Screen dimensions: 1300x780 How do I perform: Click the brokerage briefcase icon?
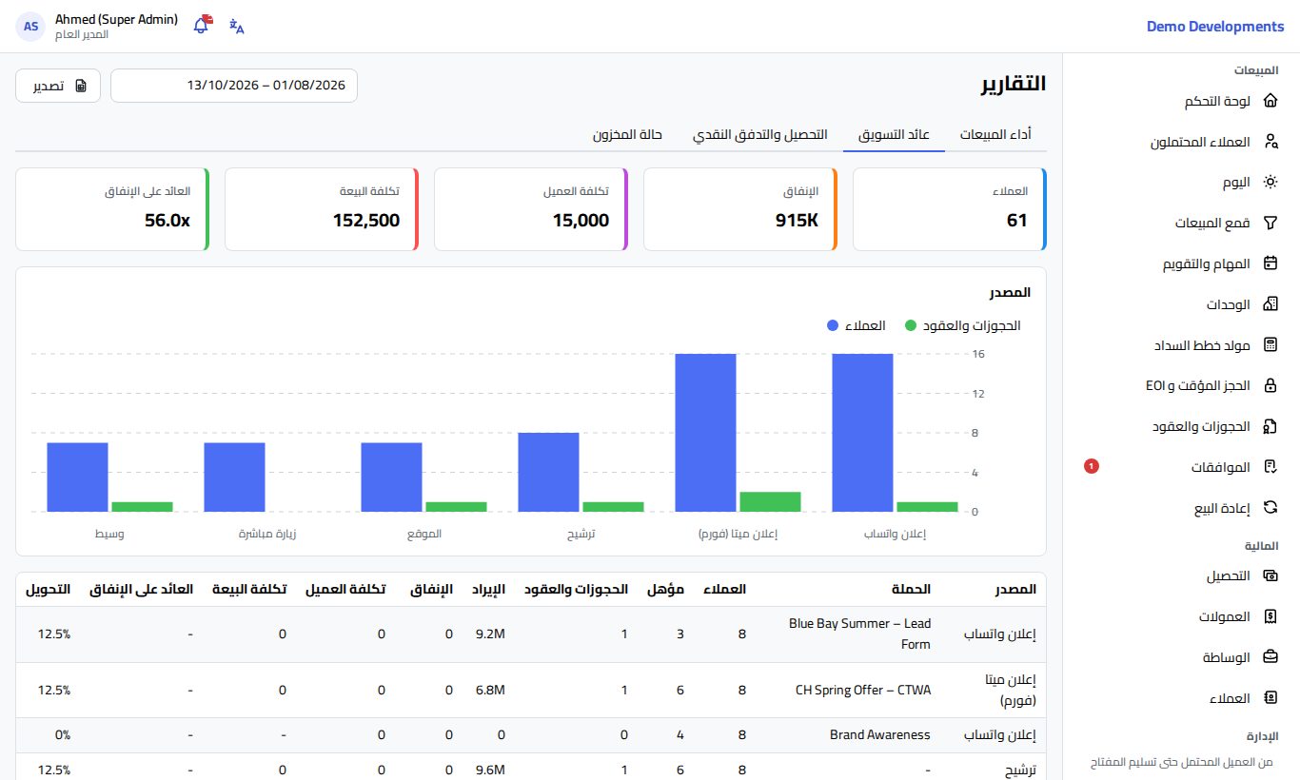(x=1270, y=657)
